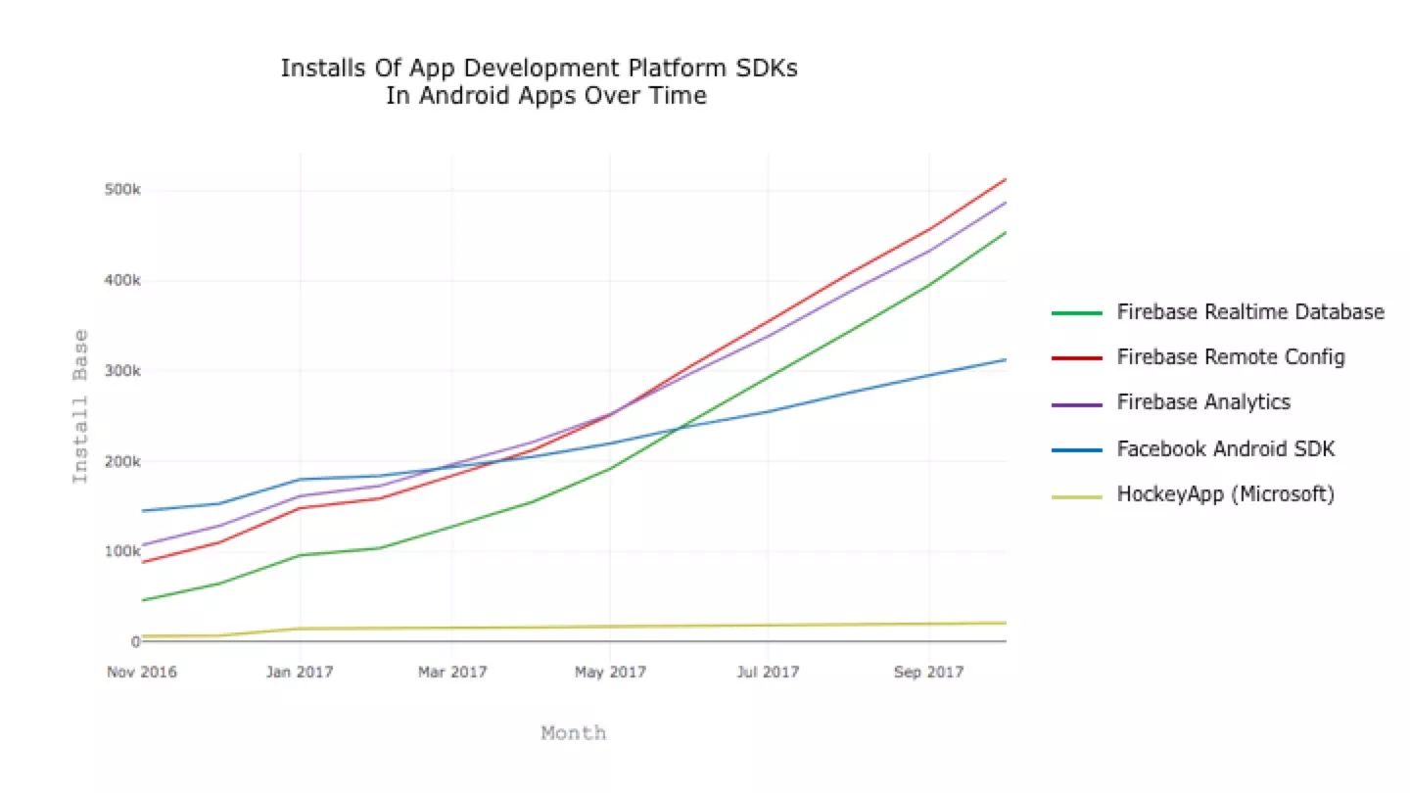This screenshot has width=1410, height=793.
Task: Click the '500k' y-axis label
Action: tap(122, 190)
